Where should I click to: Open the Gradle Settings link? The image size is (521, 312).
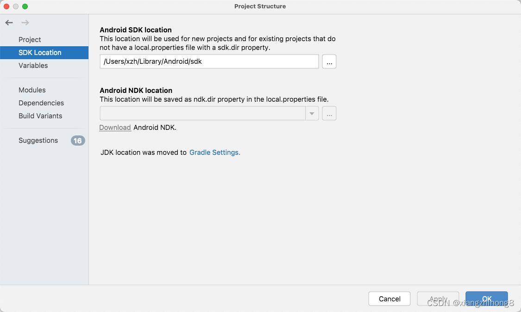pos(214,153)
